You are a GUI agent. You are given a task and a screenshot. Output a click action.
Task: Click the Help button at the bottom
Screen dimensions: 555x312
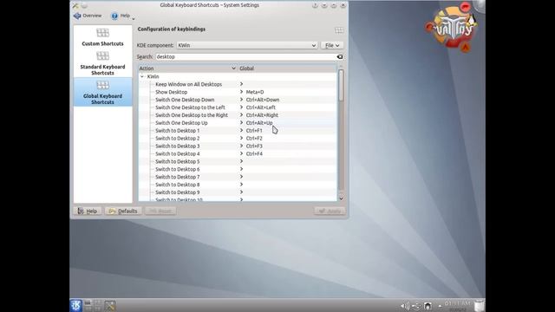pyautogui.click(x=88, y=211)
